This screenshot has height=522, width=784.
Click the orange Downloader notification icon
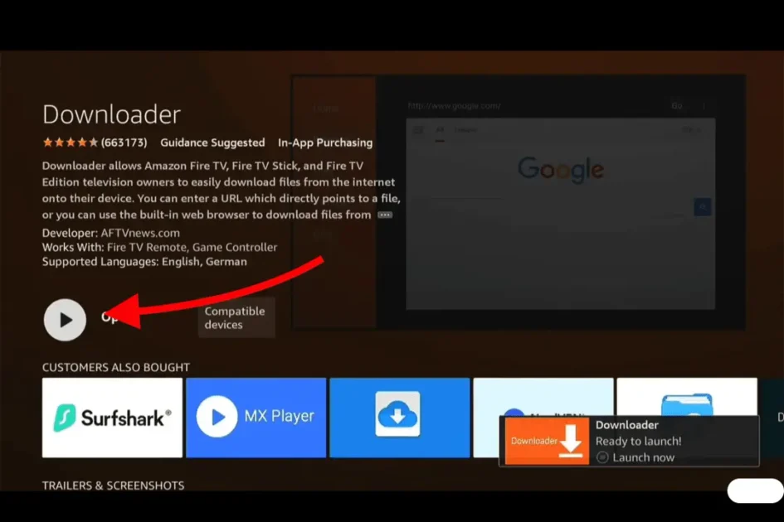click(544, 441)
